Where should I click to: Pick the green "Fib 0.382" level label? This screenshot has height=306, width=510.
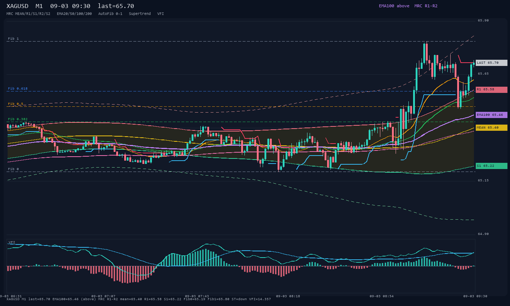18,119
